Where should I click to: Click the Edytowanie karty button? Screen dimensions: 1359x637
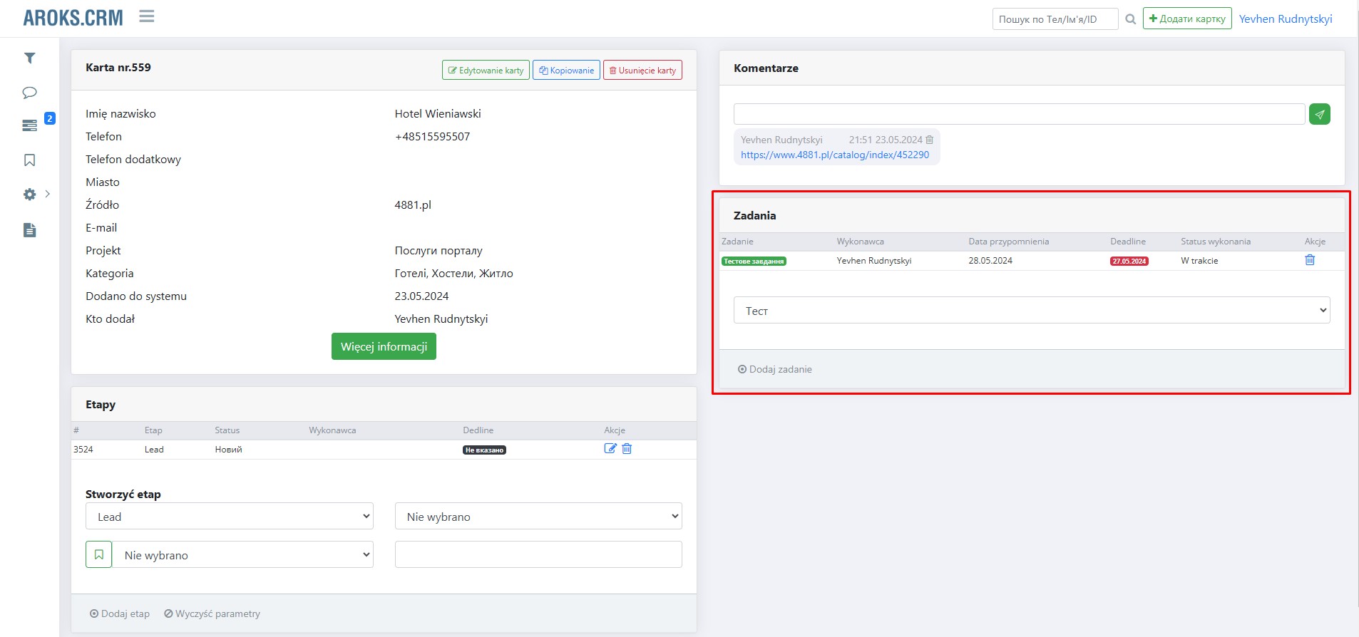[x=486, y=70]
